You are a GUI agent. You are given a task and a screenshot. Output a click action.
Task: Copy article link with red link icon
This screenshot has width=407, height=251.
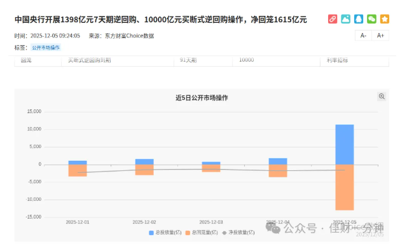point(333,19)
